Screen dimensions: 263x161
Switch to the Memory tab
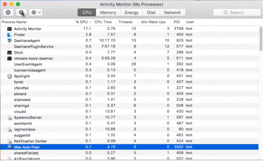pos(108,12)
